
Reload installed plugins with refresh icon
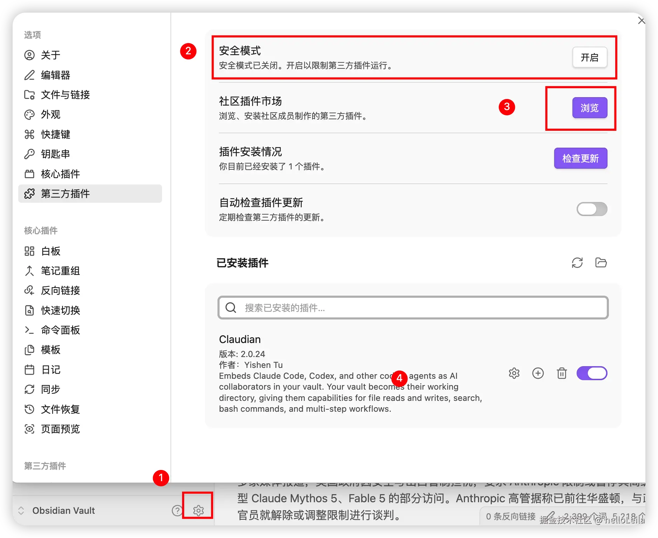point(577,263)
